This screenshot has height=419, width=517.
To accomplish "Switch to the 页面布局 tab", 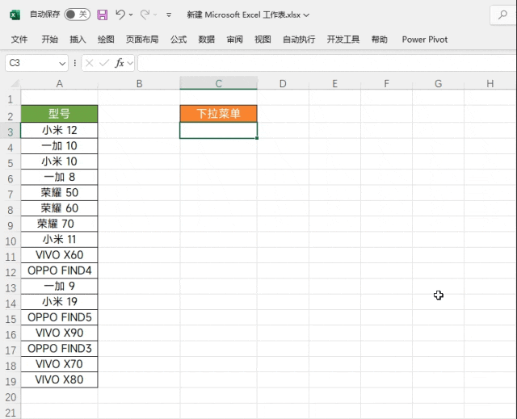I will click(x=142, y=40).
